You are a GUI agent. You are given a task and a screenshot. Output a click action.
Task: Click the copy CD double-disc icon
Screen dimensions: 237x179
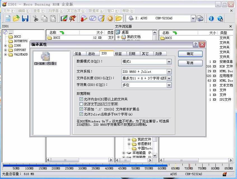click(93, 18)
